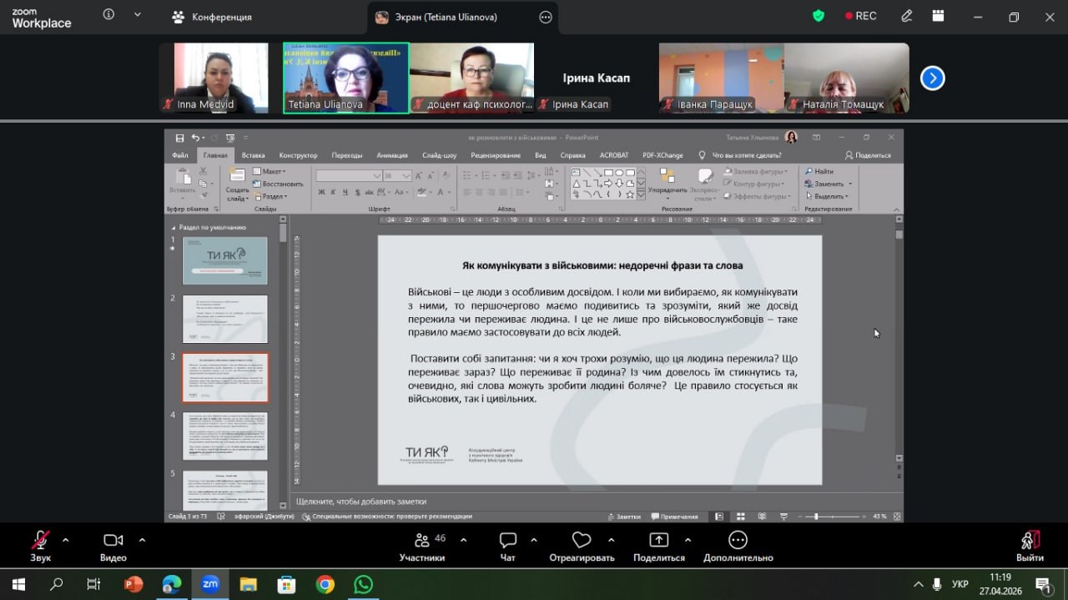Select the annotation pencil icon in top bar

pos(907,16)
